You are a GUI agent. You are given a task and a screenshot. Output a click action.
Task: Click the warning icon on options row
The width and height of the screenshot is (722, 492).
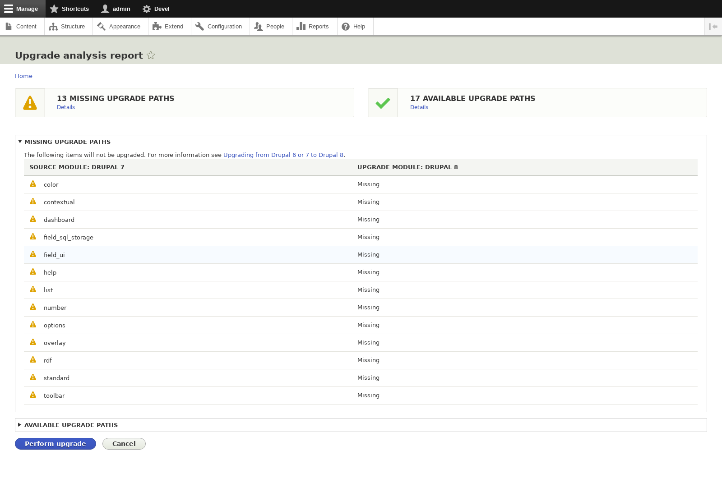click(33, 325)
